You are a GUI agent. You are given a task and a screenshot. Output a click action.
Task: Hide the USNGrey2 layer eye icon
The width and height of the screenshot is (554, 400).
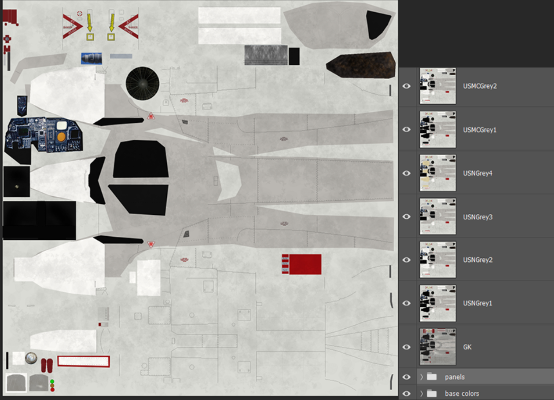click(407, 260)
